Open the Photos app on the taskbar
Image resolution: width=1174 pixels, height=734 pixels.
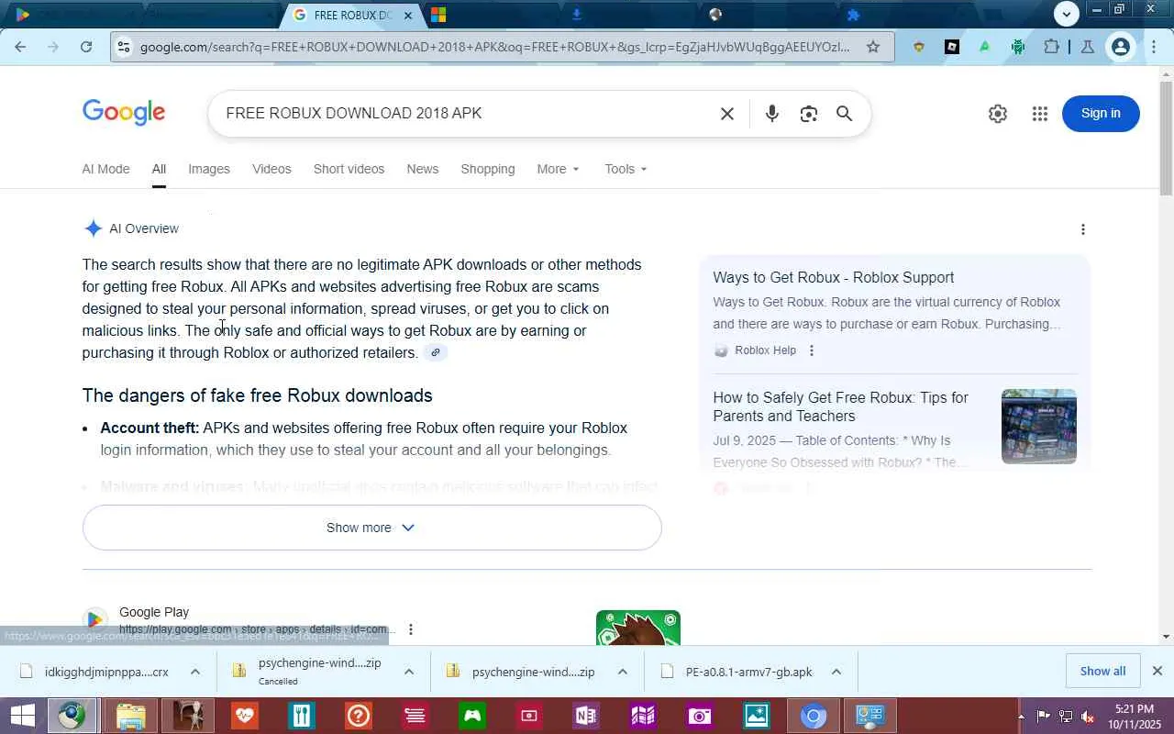tap(756, 716)
